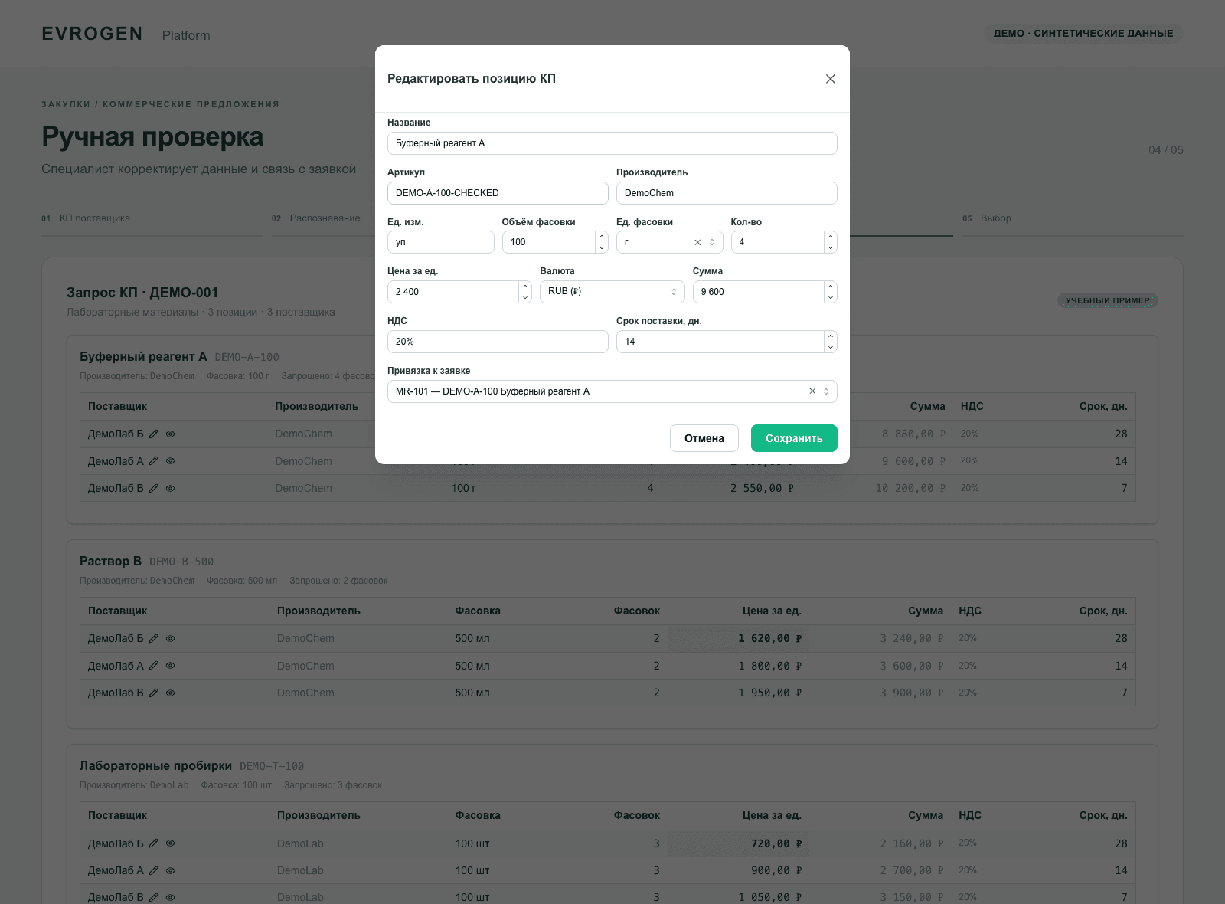Image resolution: width=1225 pixels, height=904 pixels.
Task: Click the EVROGEN logo
Action: pos(92,34)
